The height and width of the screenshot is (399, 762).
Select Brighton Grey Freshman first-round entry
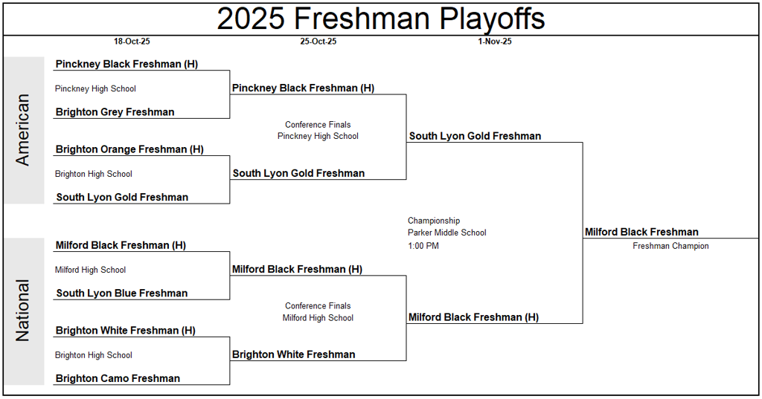coord(115,112)
